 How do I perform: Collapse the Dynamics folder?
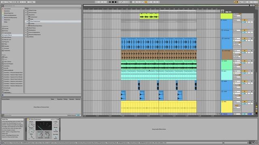(26, 15)
